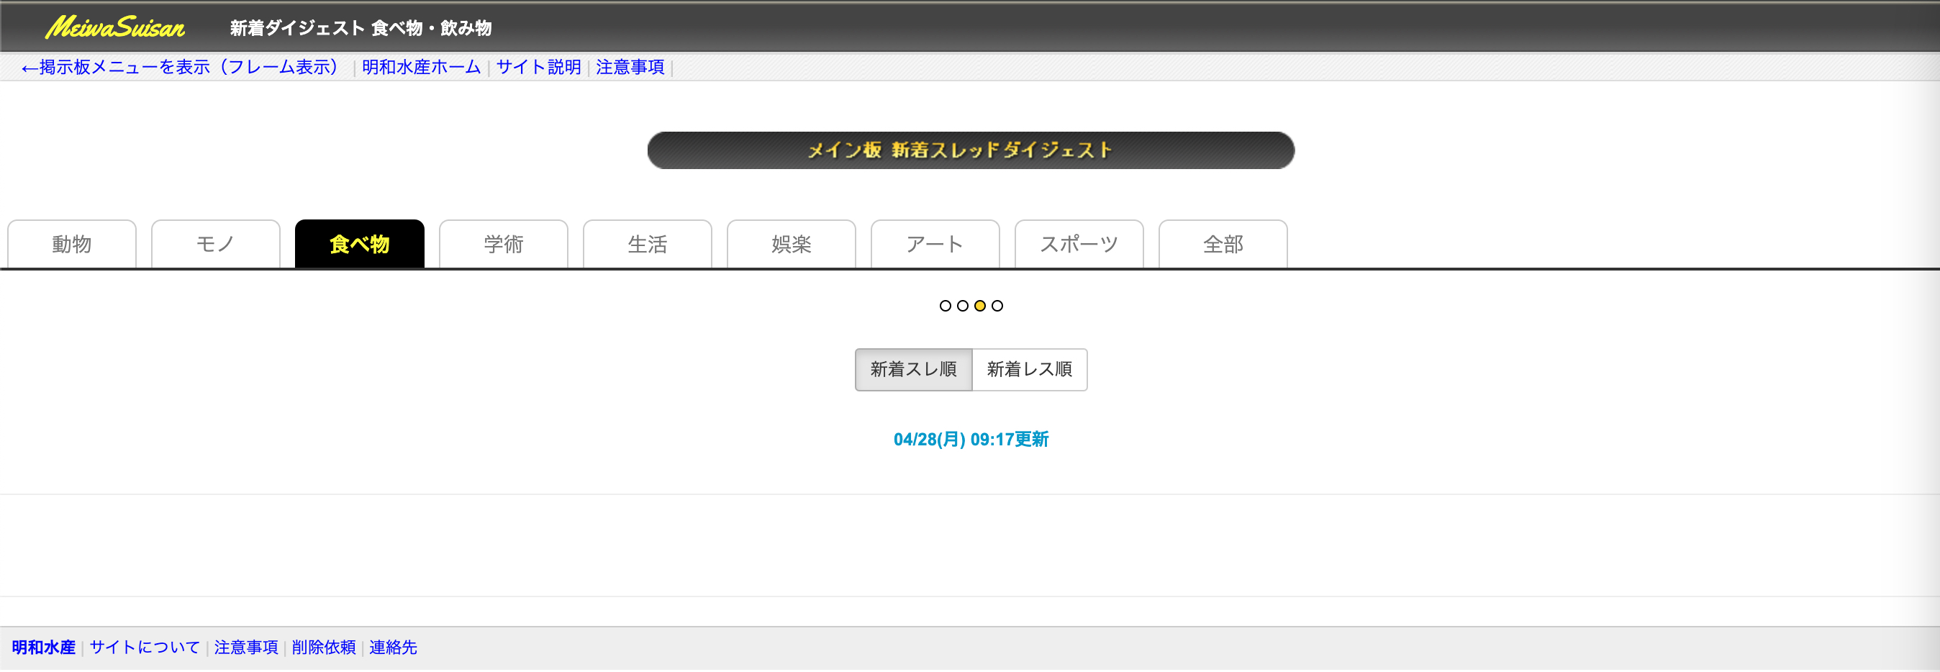
Task: Switch to the 学術 tab
Action: 504,244
